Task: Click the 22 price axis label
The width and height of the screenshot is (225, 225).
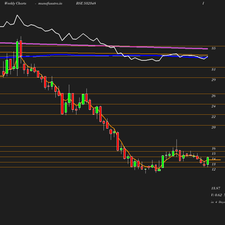Action: 214,117
